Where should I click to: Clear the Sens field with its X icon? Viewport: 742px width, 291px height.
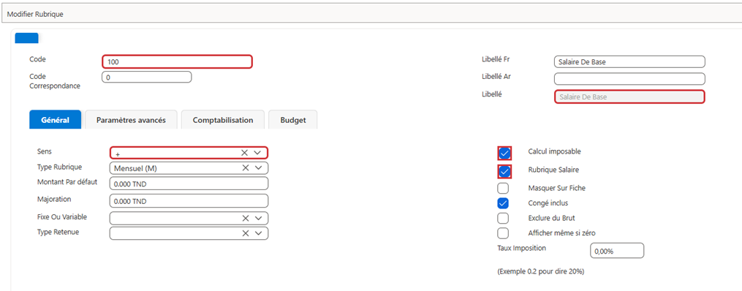pyautogui.click(x=245, y=152)
